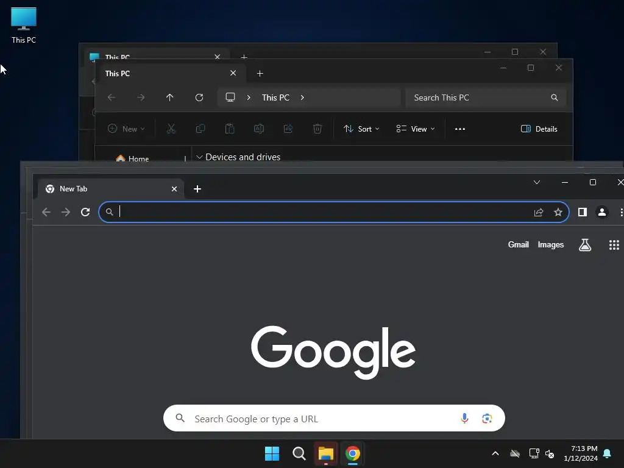The width and height of the screenshot is (624, 468).
Task: Click This PC breadcrumb in address bar
Action: (275, 97)
